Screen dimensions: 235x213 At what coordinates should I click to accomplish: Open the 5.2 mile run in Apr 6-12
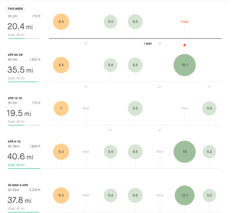pyautogui.click(x=209, y=152)
